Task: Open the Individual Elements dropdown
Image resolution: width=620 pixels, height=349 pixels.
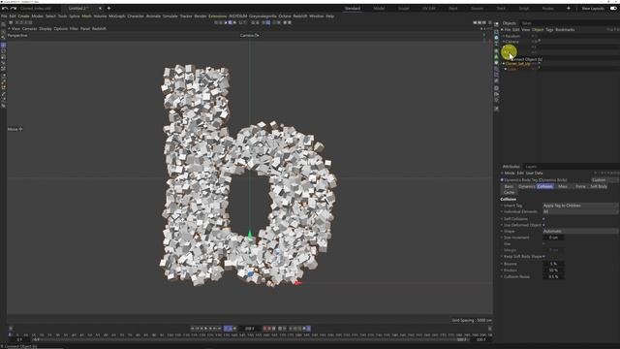Action: [580, 211]
